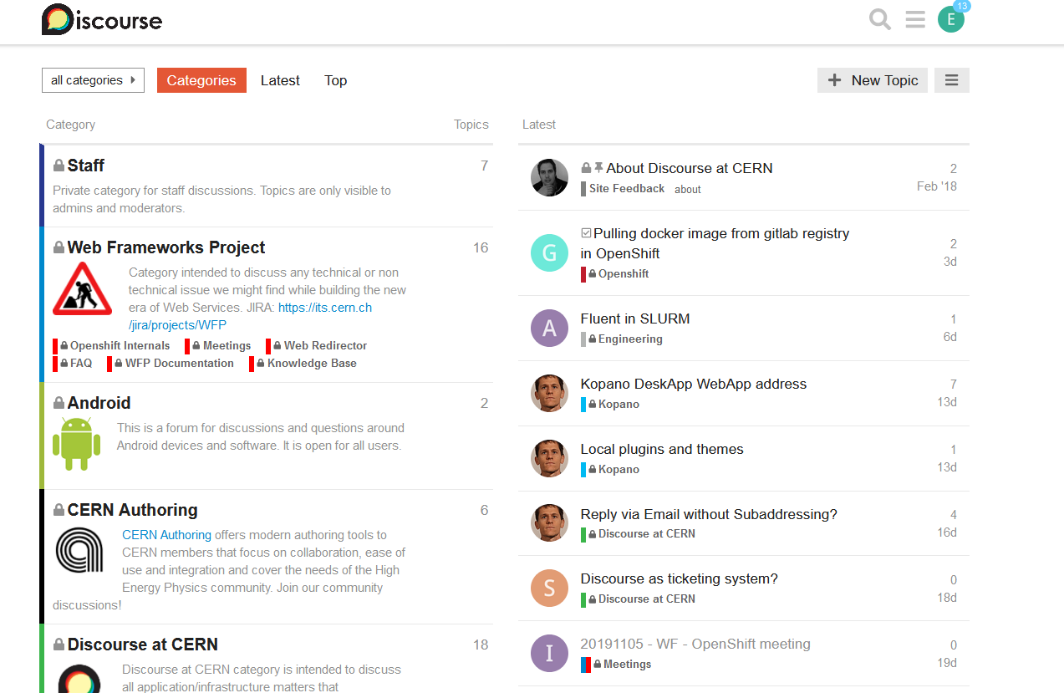Click the Engineering category badge
This screenshot has width=1064, height=693.
click(x=622, y=339)
